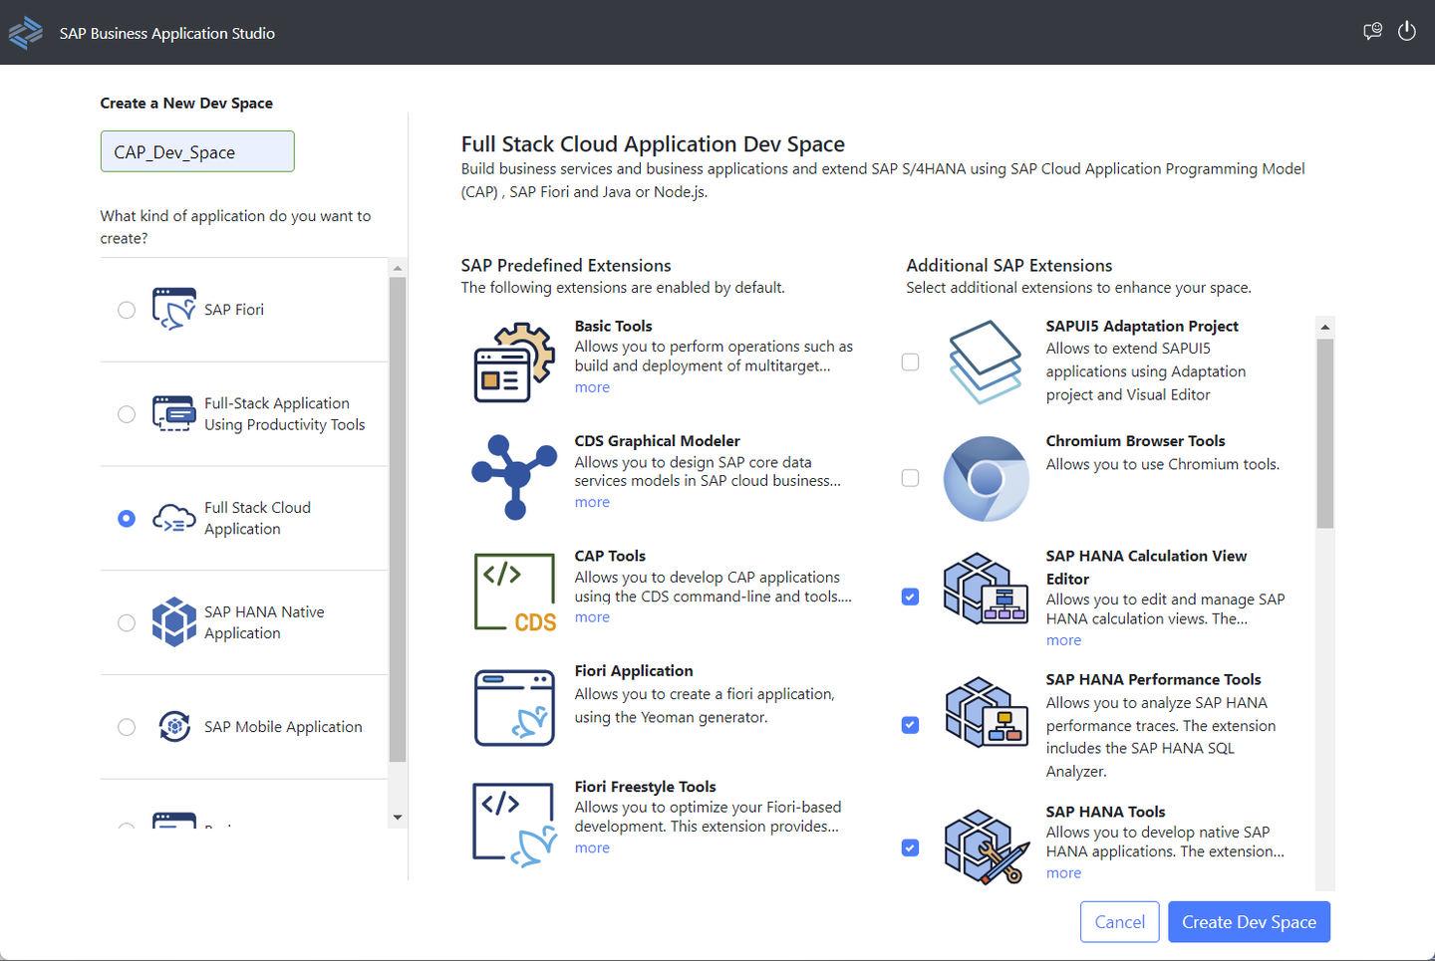
Task: Expand 'more' under CAP Tools
Action: (x=592, y=617)
